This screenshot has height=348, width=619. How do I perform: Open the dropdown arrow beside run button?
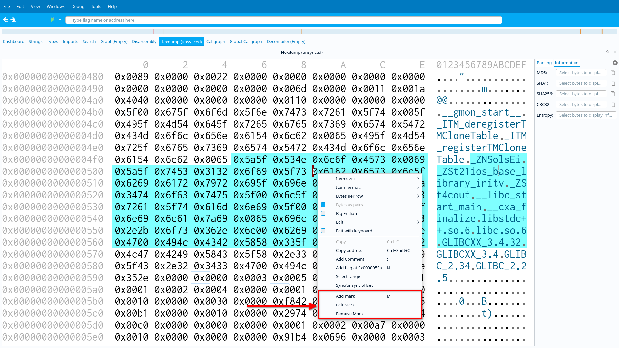click(x=60, y=20)
